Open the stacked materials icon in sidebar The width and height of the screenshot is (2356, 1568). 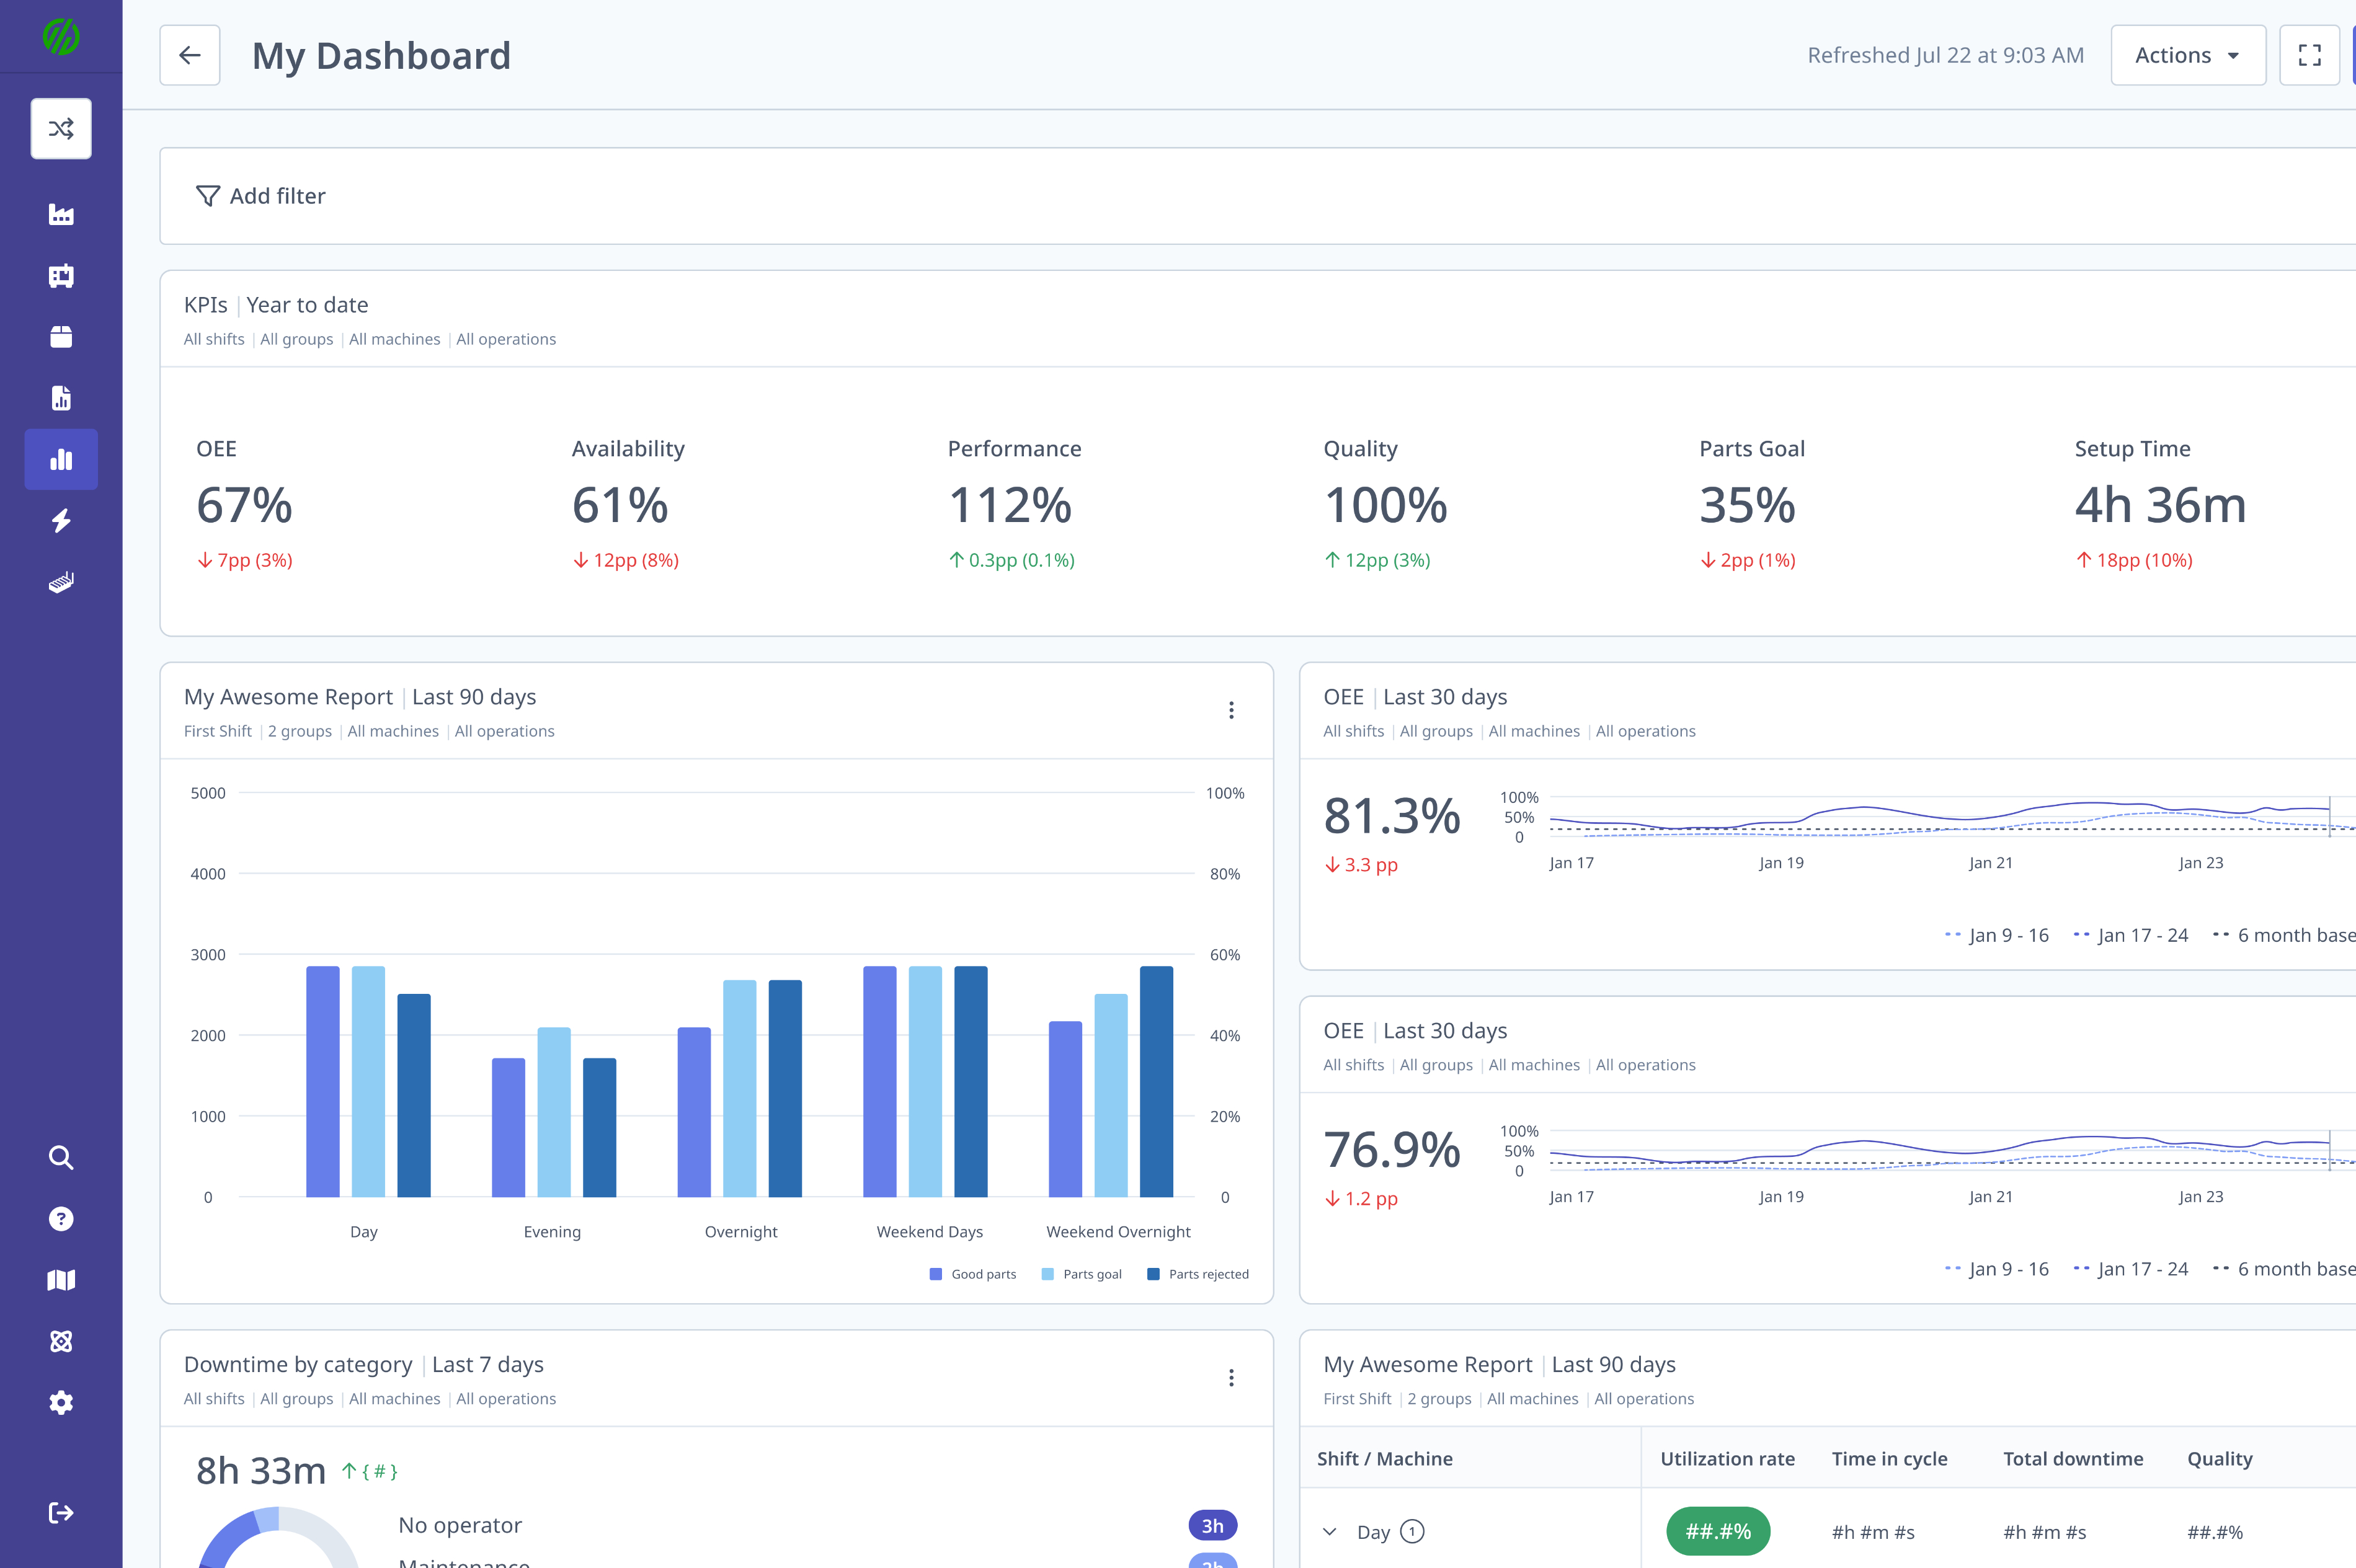61,582
